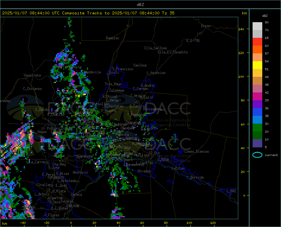Click the SanJose map label
This screenshot has width=281, height=227.
pyautogui.click(x=140, y=65)
